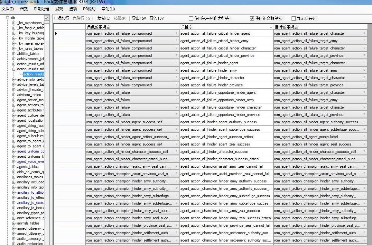Image resolution: width=372 pixels, height=246 pixels.
Task: Click keyword cell agent_action_all_hinder_agent_zeal_success
Action: [226, 144]
